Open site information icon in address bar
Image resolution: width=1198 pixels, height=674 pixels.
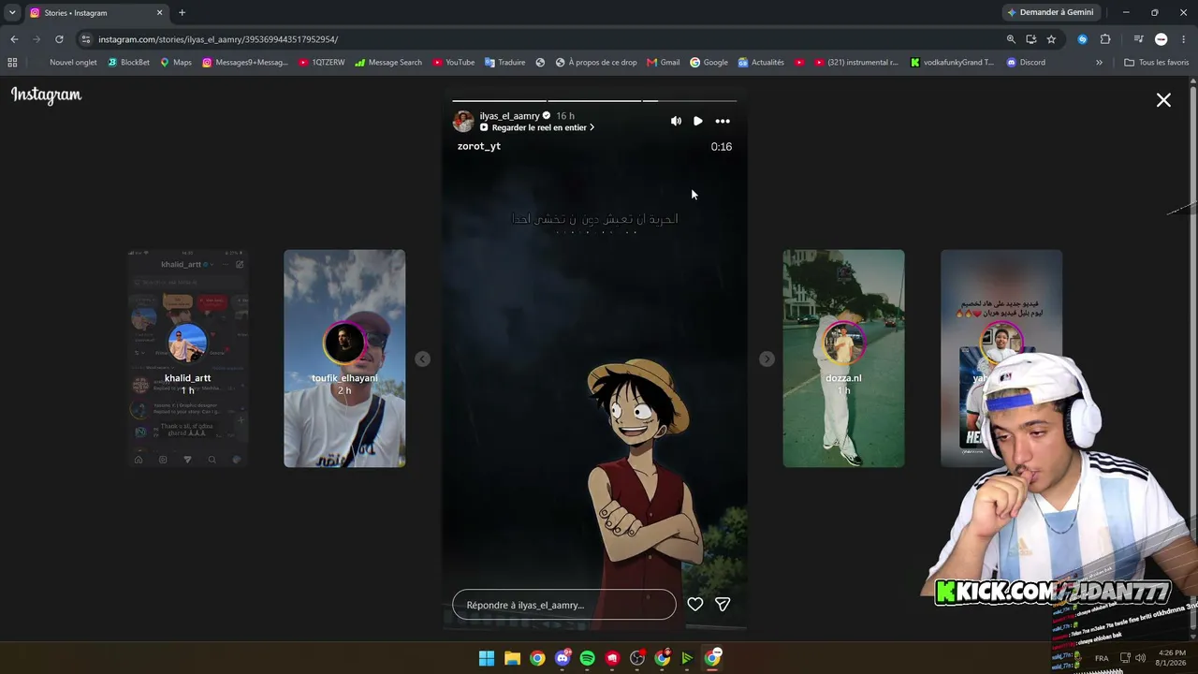click(x=86, y=39)
